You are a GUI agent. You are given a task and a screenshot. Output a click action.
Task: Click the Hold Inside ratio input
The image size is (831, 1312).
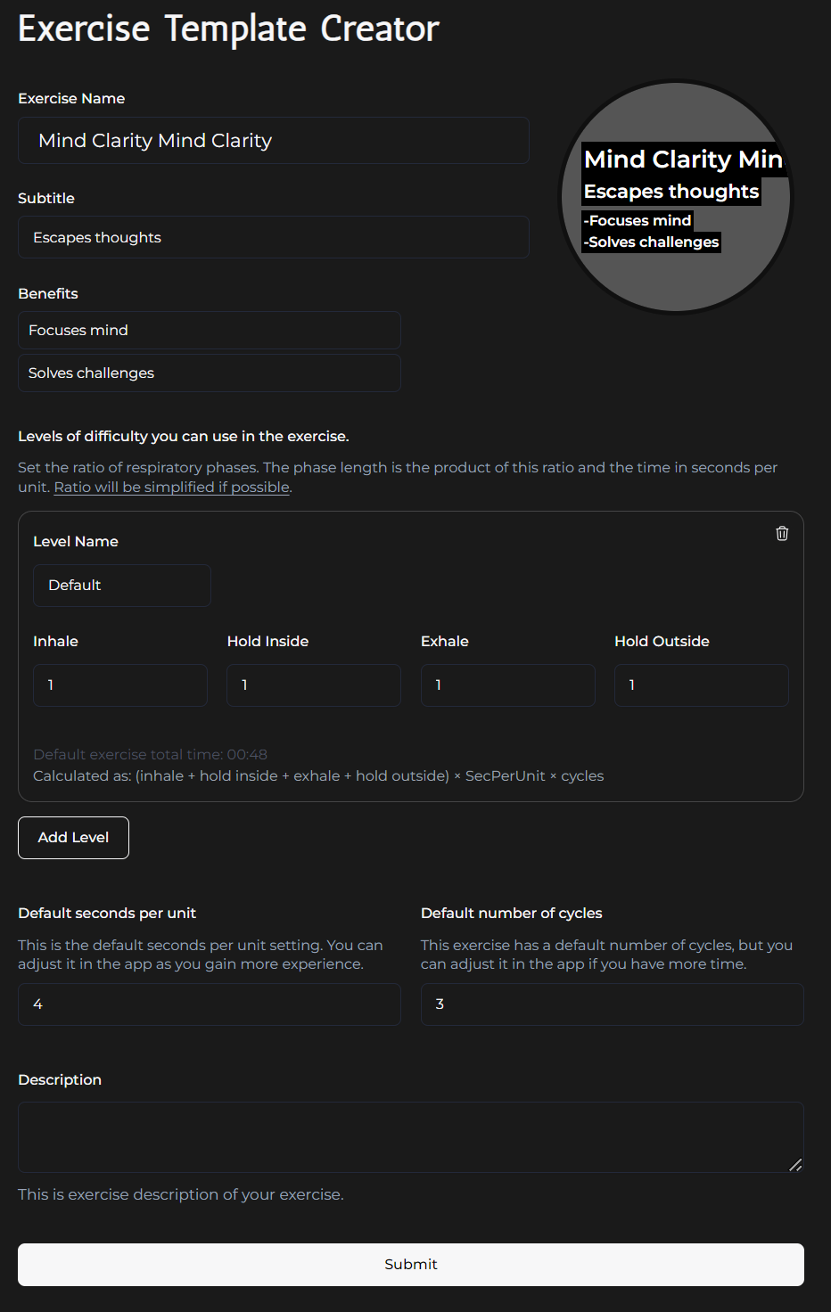[x=313, y=685]
